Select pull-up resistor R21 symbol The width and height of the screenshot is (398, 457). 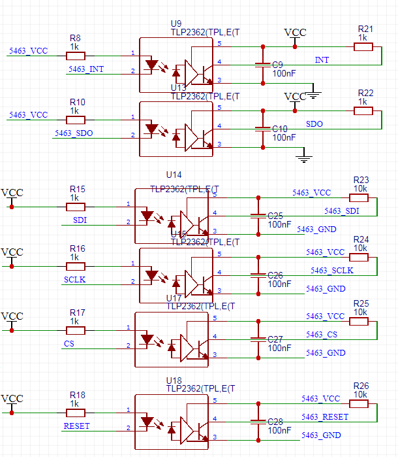[x=363, y=46]
